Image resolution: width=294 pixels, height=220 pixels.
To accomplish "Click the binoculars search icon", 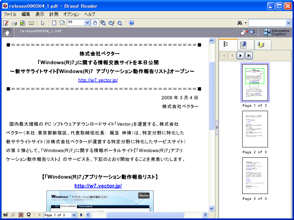I will (x=240, y=23).
